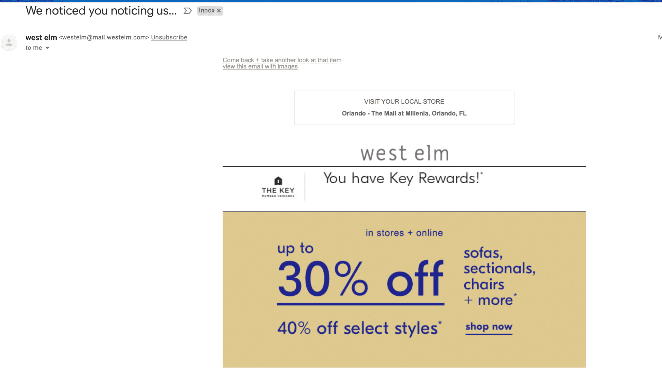The image size is (662, 379).
Task: Click 'You have Key Rewards!' heading
Action: [403, 178]
